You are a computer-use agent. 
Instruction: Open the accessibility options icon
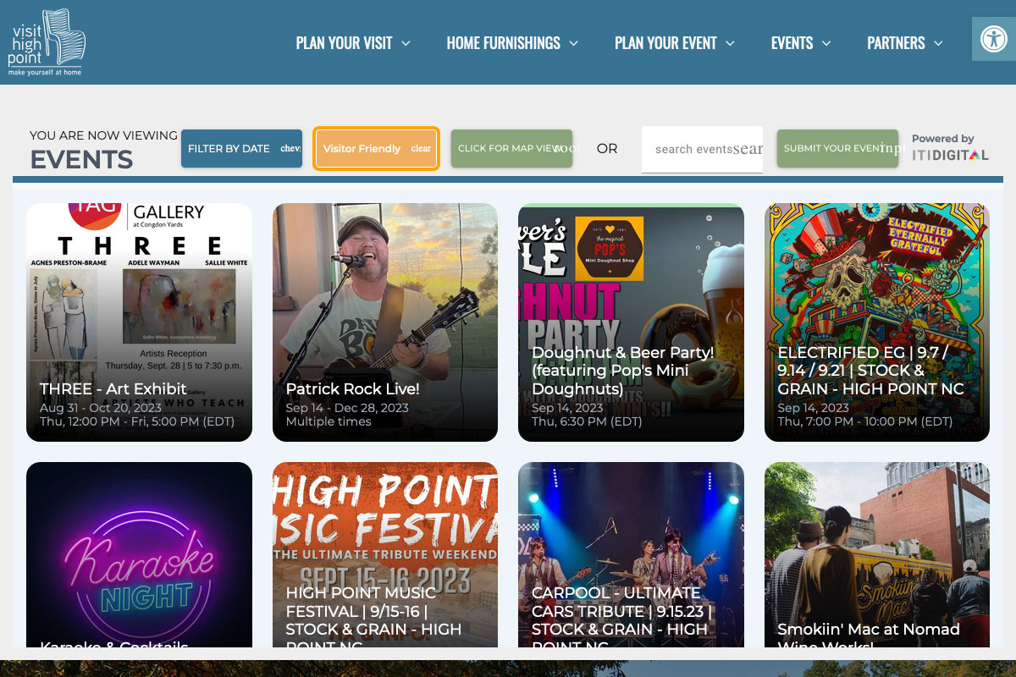click(993, 39)
